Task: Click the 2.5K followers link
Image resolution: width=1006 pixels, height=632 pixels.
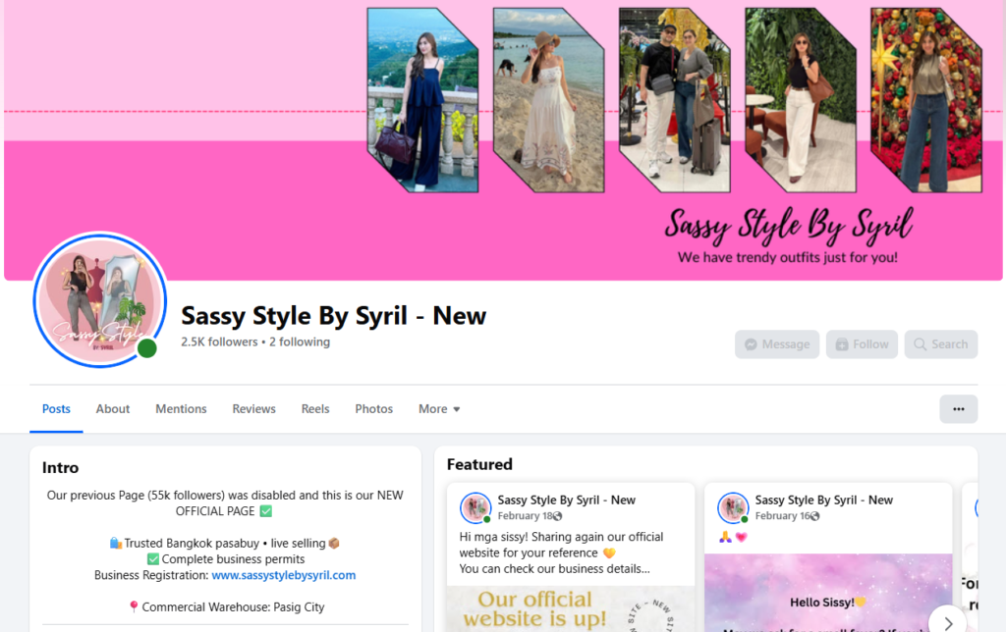Action: 219,342
